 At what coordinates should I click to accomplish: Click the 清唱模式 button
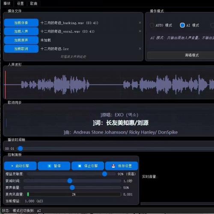181,55
